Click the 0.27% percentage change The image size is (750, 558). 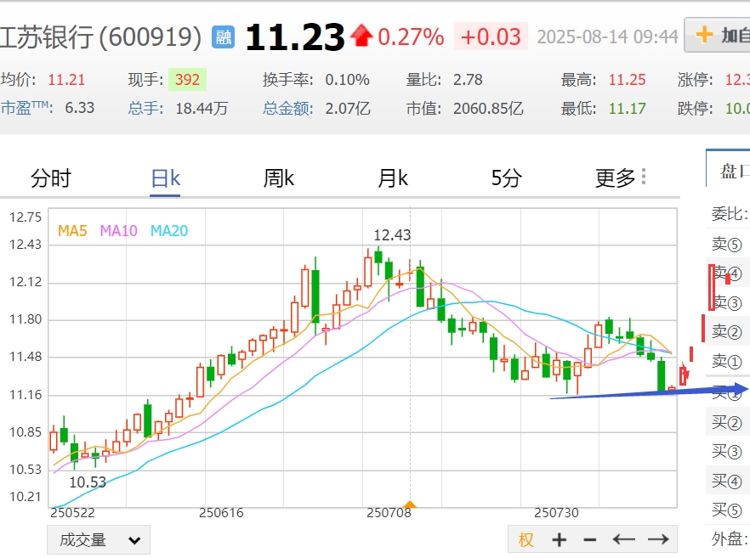(x=411, y=37)
